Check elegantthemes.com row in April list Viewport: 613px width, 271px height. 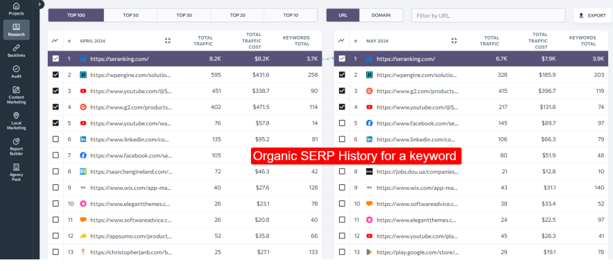click(x=55, y=204)
